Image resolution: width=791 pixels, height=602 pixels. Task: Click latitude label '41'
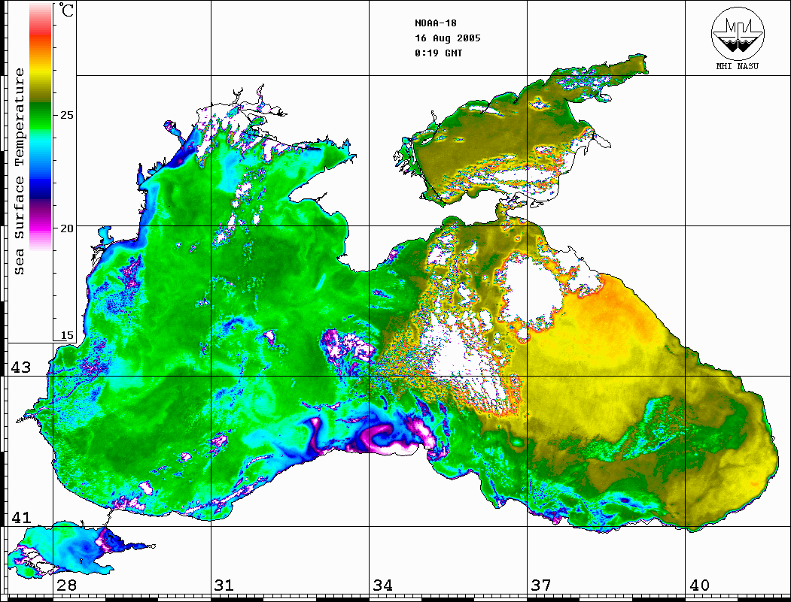[21, 517]
